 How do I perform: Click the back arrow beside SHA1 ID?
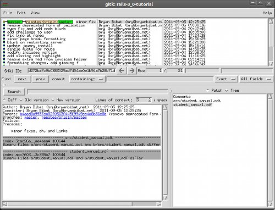coord(122,70)
